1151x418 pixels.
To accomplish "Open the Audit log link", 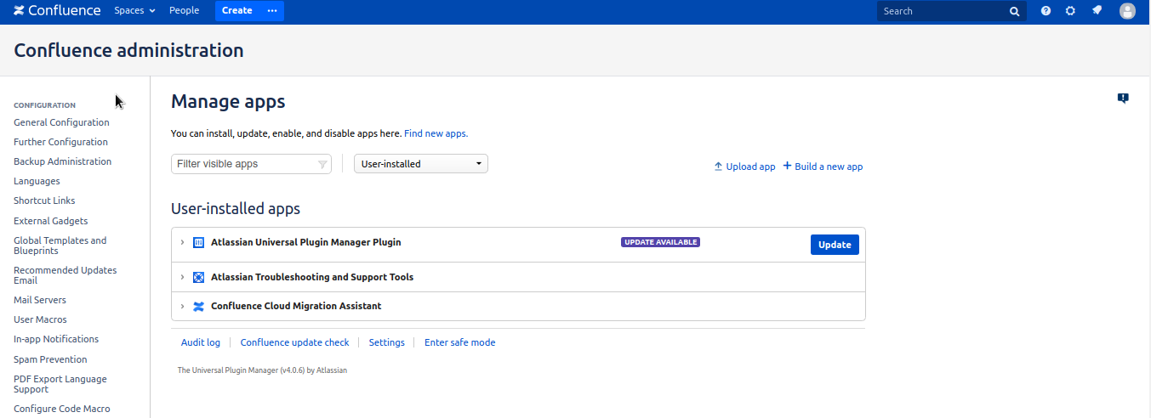I will (x=201, y=342).
